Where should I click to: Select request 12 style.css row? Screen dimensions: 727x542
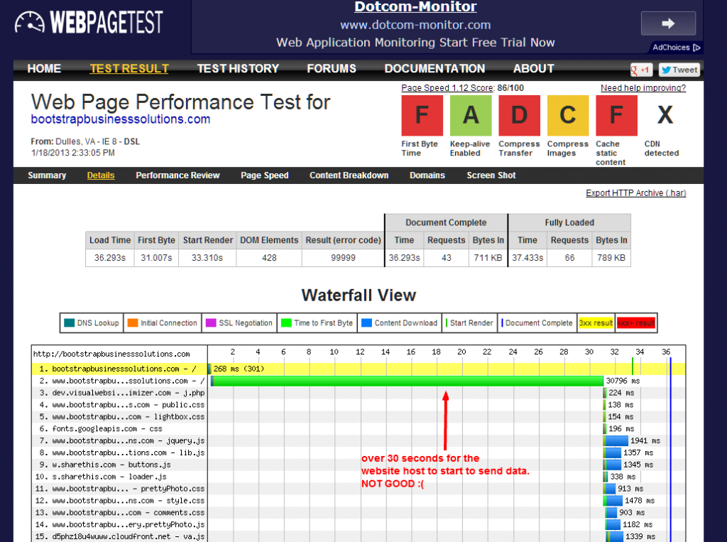[x=359, y=502]
